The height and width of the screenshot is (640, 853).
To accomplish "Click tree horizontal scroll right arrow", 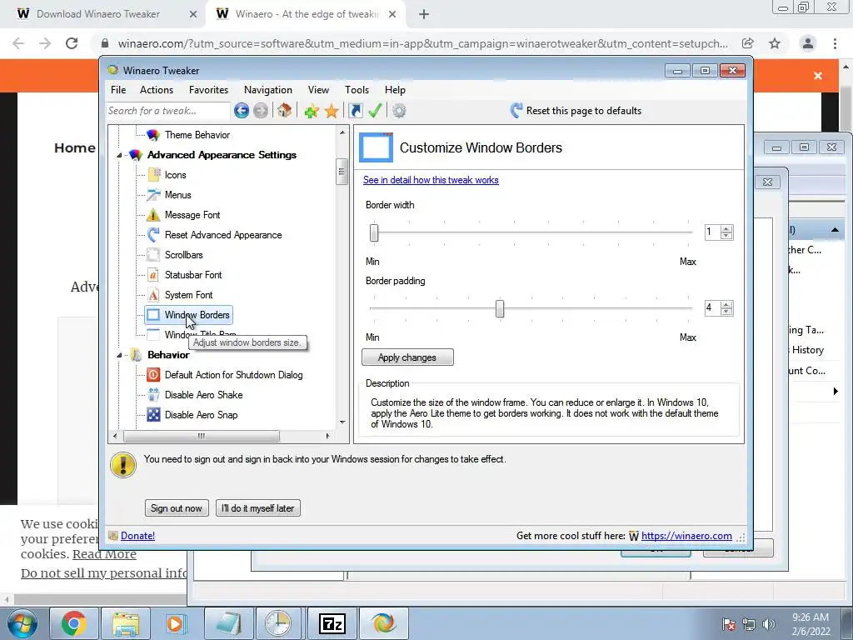I will tap(327, 436).
